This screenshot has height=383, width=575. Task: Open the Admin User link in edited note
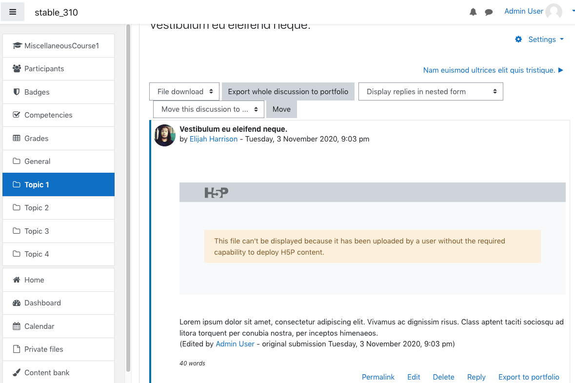coord(235,344)
